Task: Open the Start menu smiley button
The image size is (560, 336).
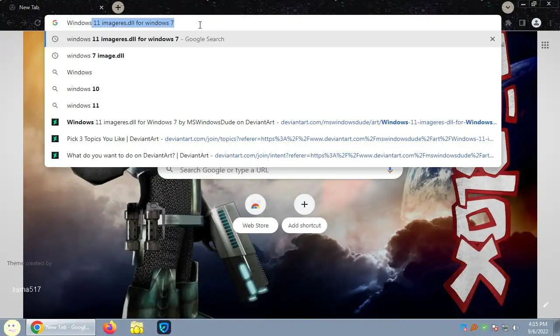Action: pos(12,327)
